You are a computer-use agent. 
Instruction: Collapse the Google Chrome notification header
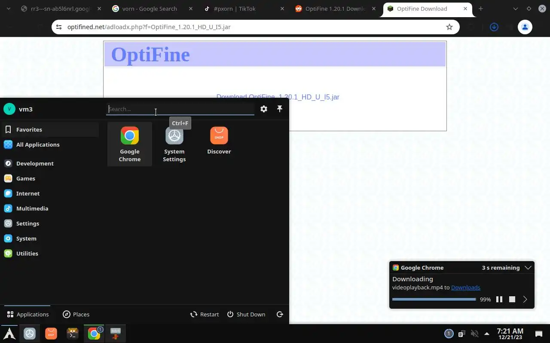[x=528, y=268]
